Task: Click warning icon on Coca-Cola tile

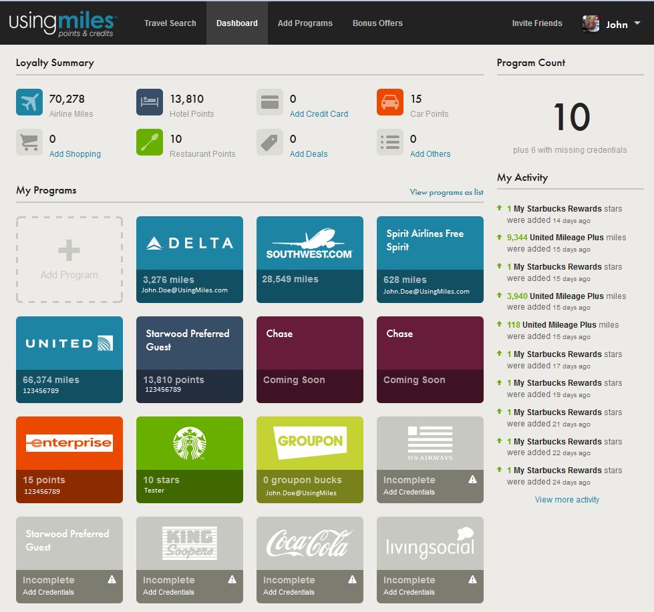Action: point(353,579)
